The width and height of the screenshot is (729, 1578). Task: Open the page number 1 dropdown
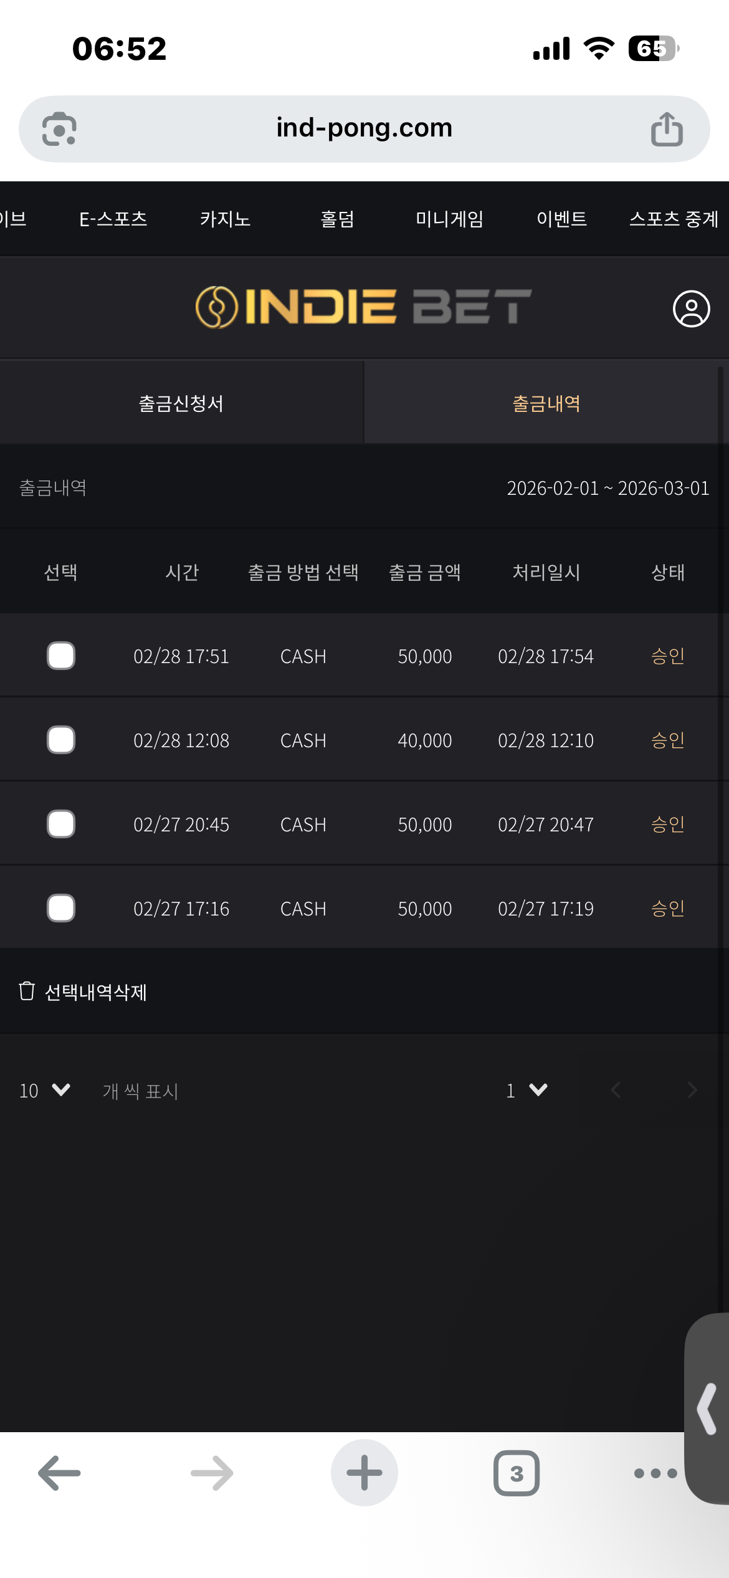(526, 1090)
